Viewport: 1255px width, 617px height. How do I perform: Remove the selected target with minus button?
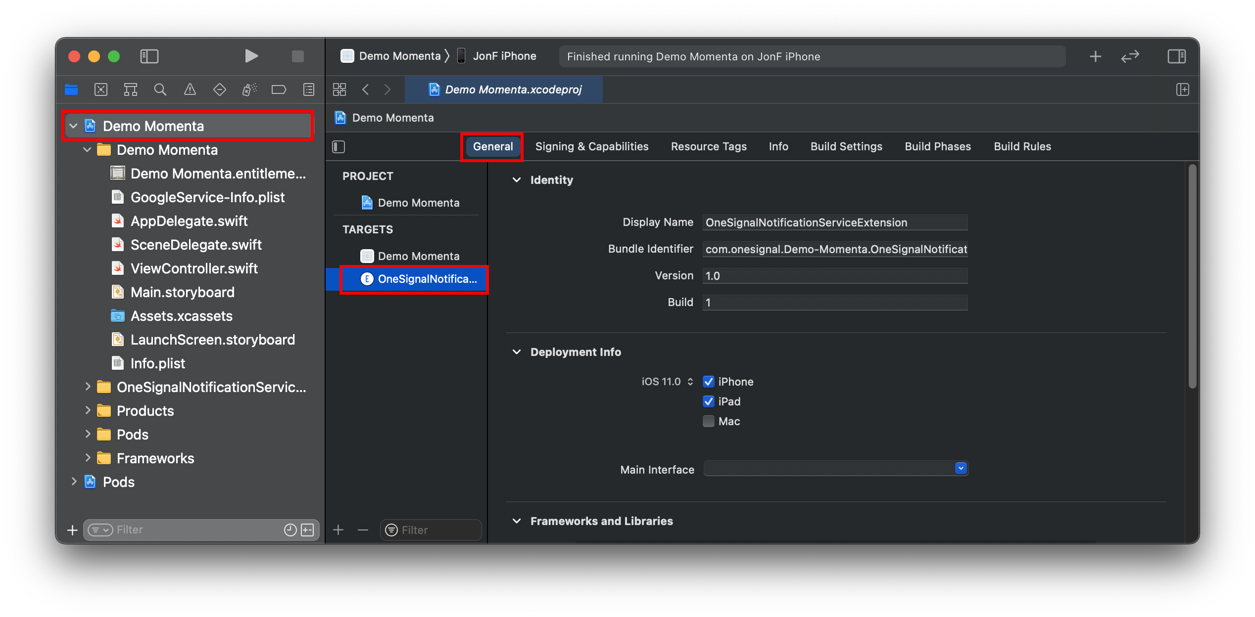click(x=363, y=530)
